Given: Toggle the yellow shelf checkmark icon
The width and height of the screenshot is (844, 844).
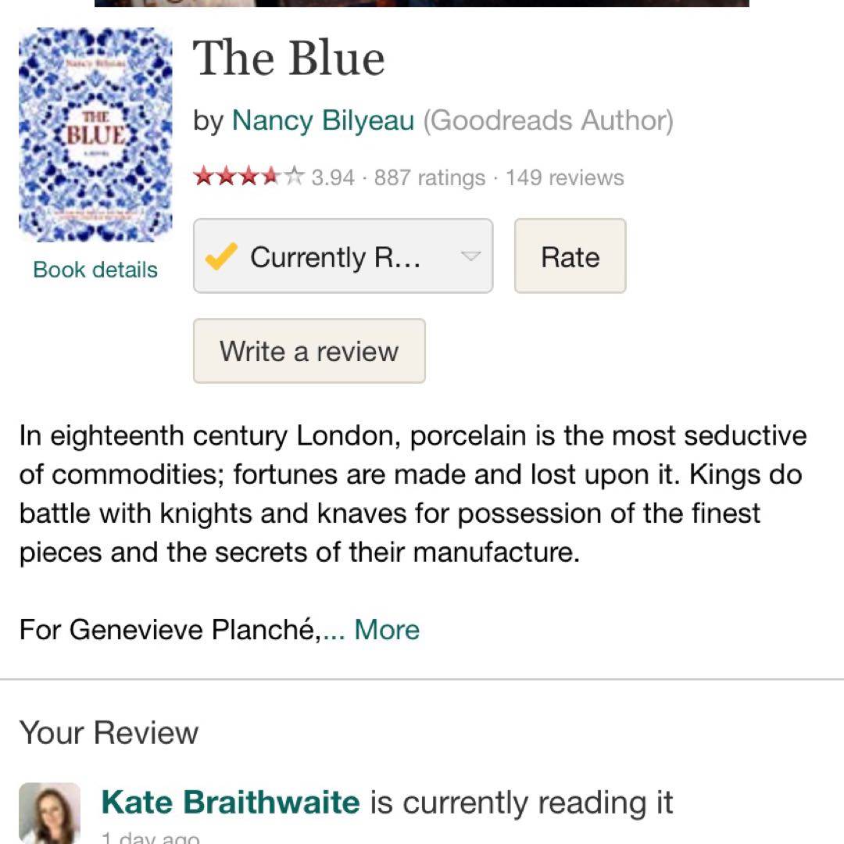Looking at the screenshot, I should point(221,256).
